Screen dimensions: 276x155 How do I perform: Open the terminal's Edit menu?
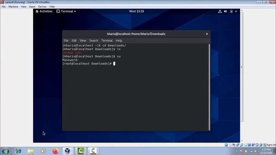point(74,40)
